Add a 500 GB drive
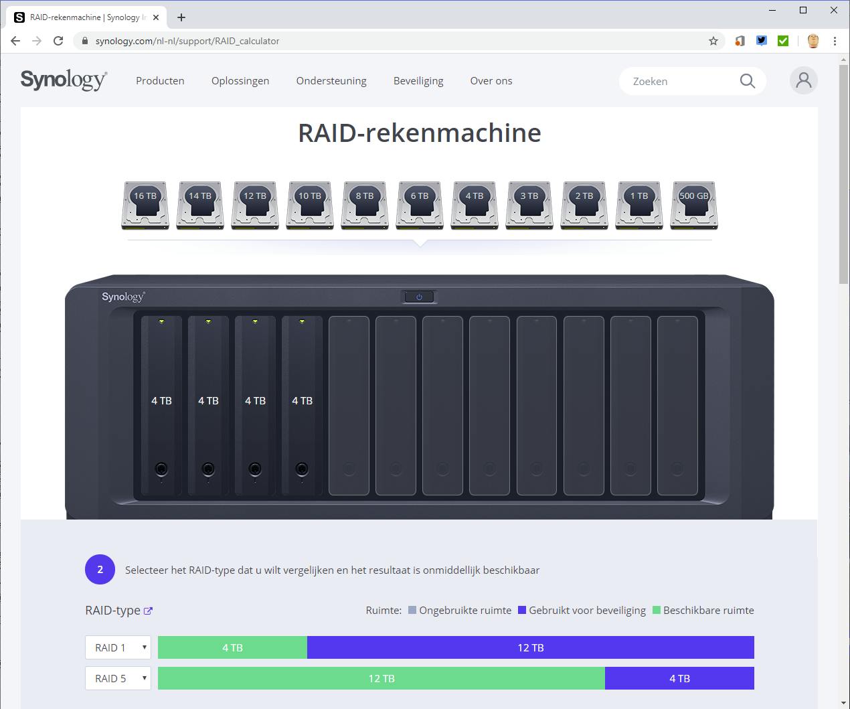The image size is (850, 709). pyautogui.click(x=694, y=205)
